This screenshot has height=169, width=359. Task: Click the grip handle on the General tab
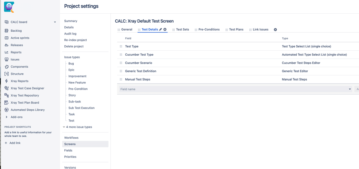(119, 30)
